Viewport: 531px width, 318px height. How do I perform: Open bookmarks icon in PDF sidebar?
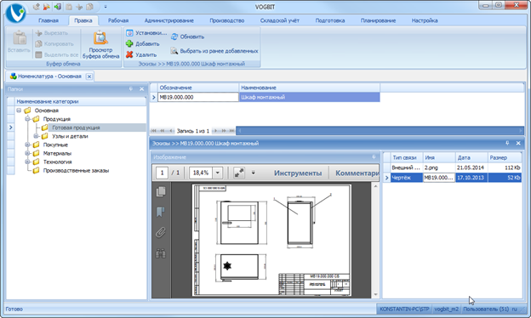point(161,212)
